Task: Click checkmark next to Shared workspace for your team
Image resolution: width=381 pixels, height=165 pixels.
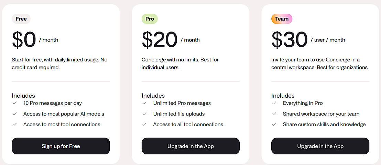Action: tap(274, 114)
